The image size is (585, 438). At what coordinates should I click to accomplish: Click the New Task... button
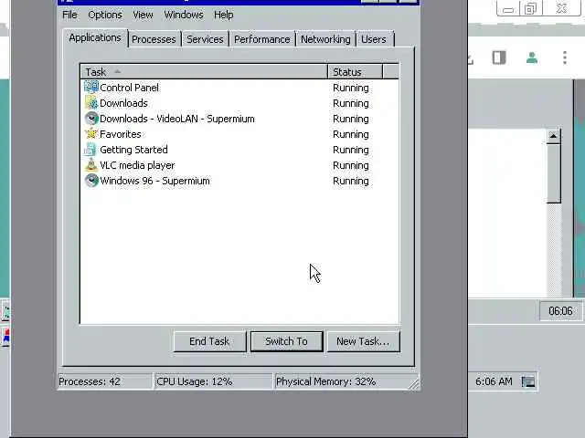click(x=363, y=341)
